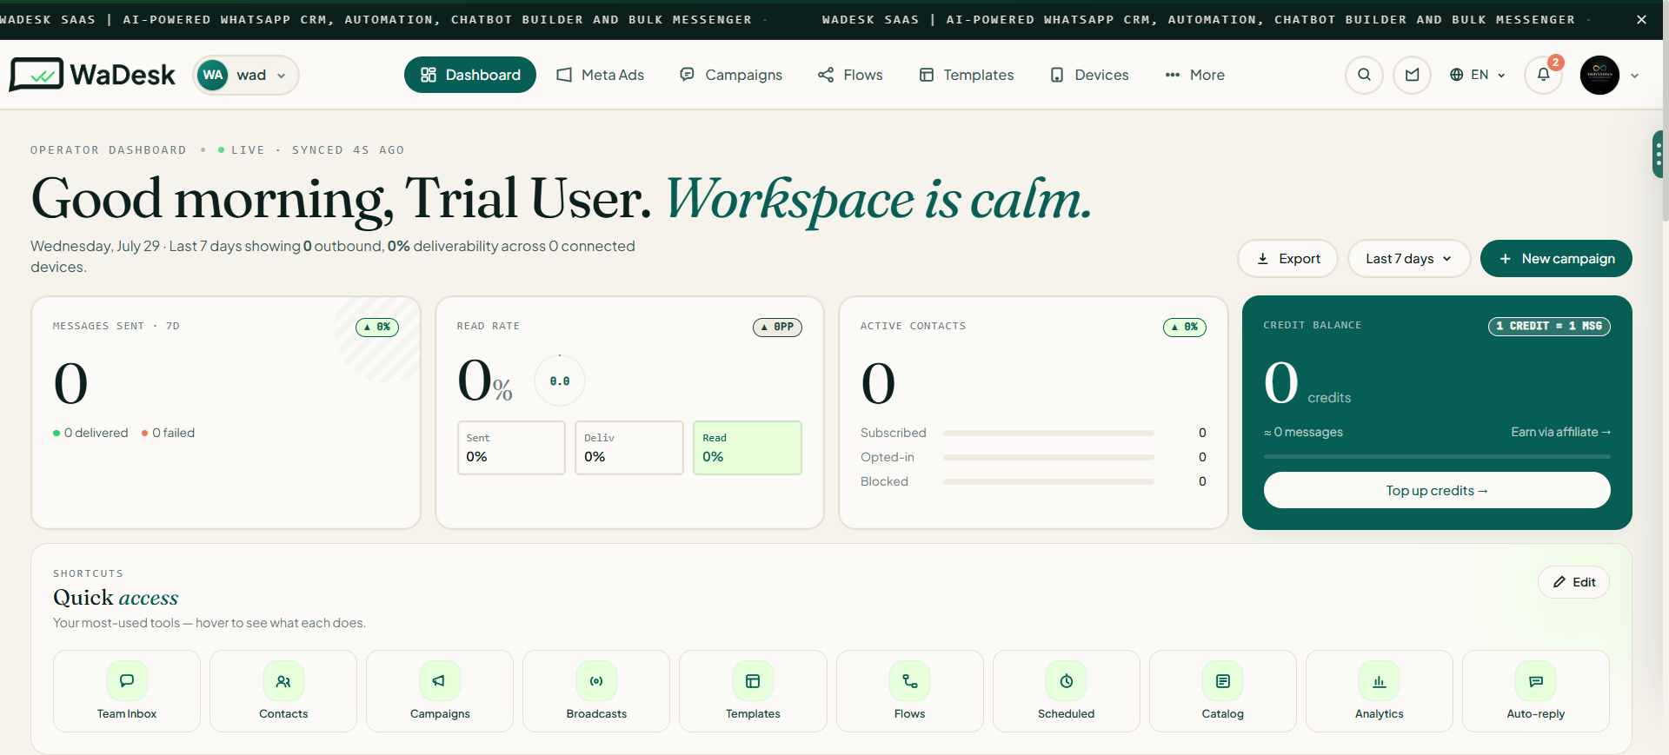The height and width of the screenshot is (755, 1669).
Task: Click the Read Rate 0PP badge
Action: click(777, 327)
